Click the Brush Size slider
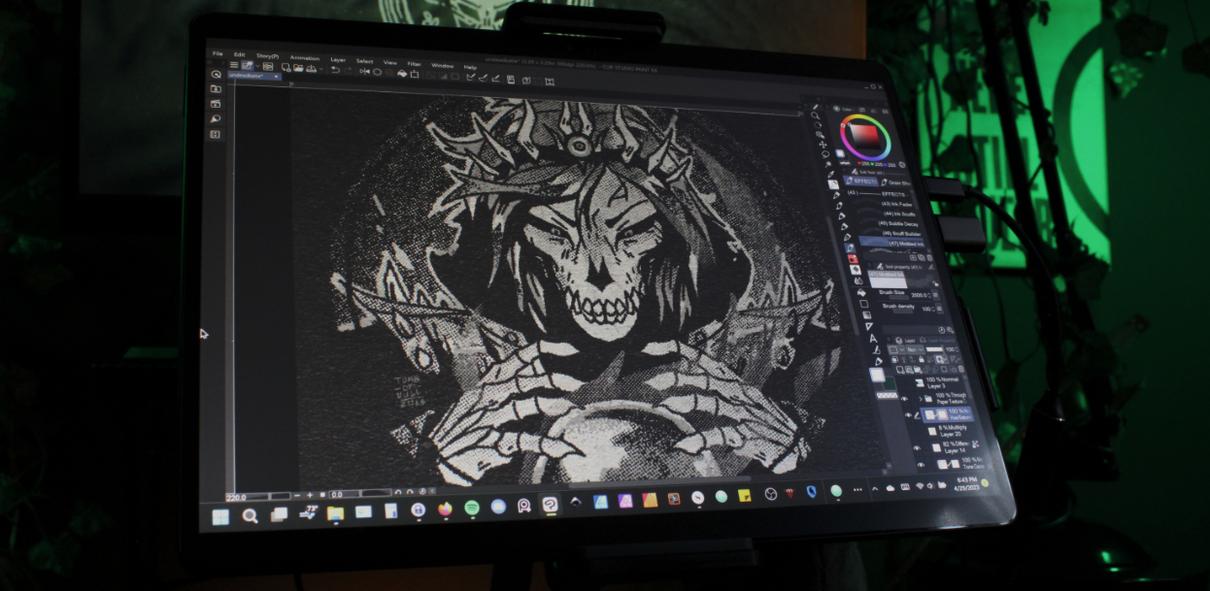 tap(899, 298)
